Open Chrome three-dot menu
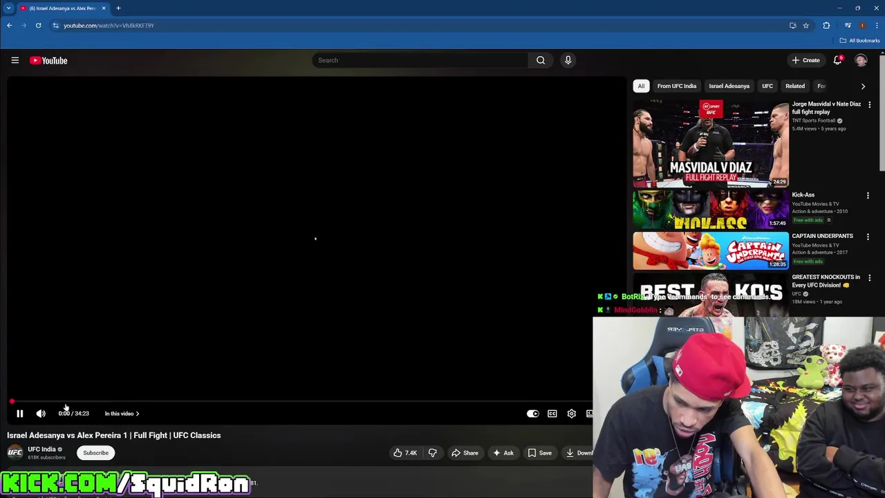 tap(876, 26)
